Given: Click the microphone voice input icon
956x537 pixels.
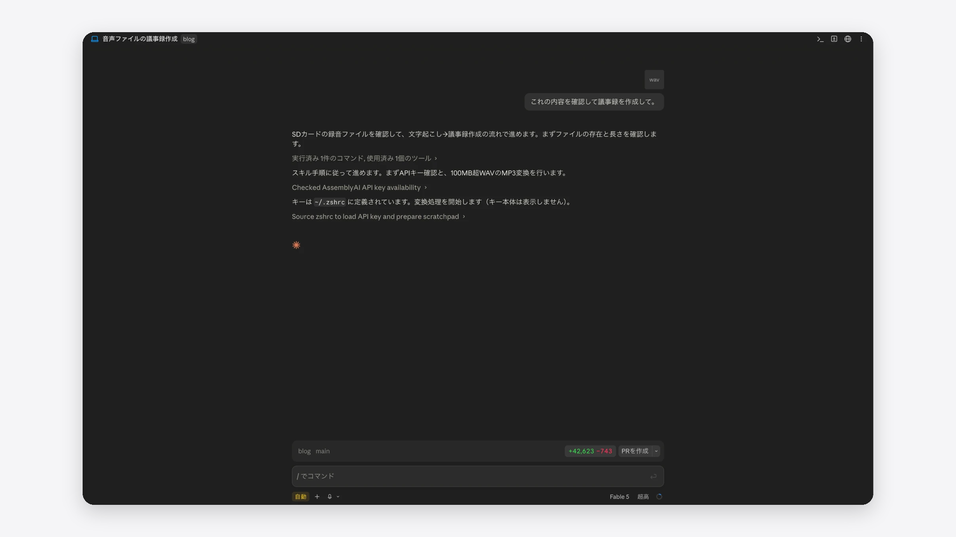Looking at the screenshot, I should click(x=330, y=497).
